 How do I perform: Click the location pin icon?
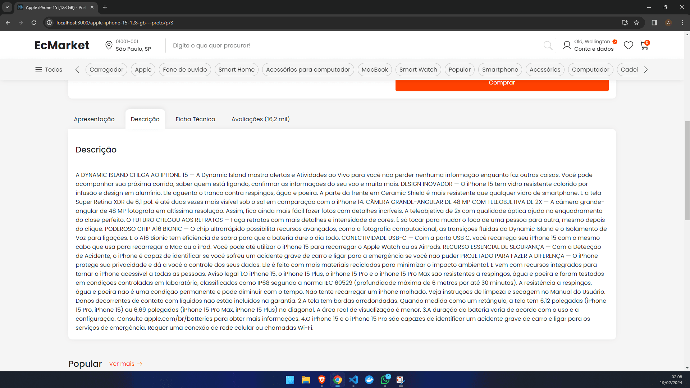pyautogui.click(x=109, y=45)
